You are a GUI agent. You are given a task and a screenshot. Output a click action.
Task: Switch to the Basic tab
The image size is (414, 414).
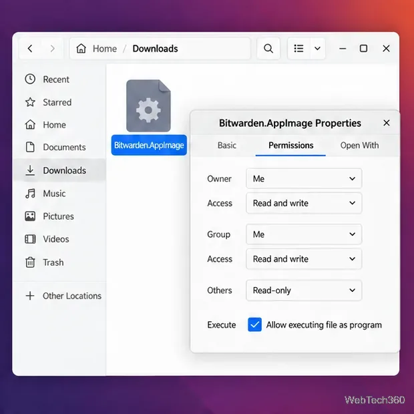(227, 145)
